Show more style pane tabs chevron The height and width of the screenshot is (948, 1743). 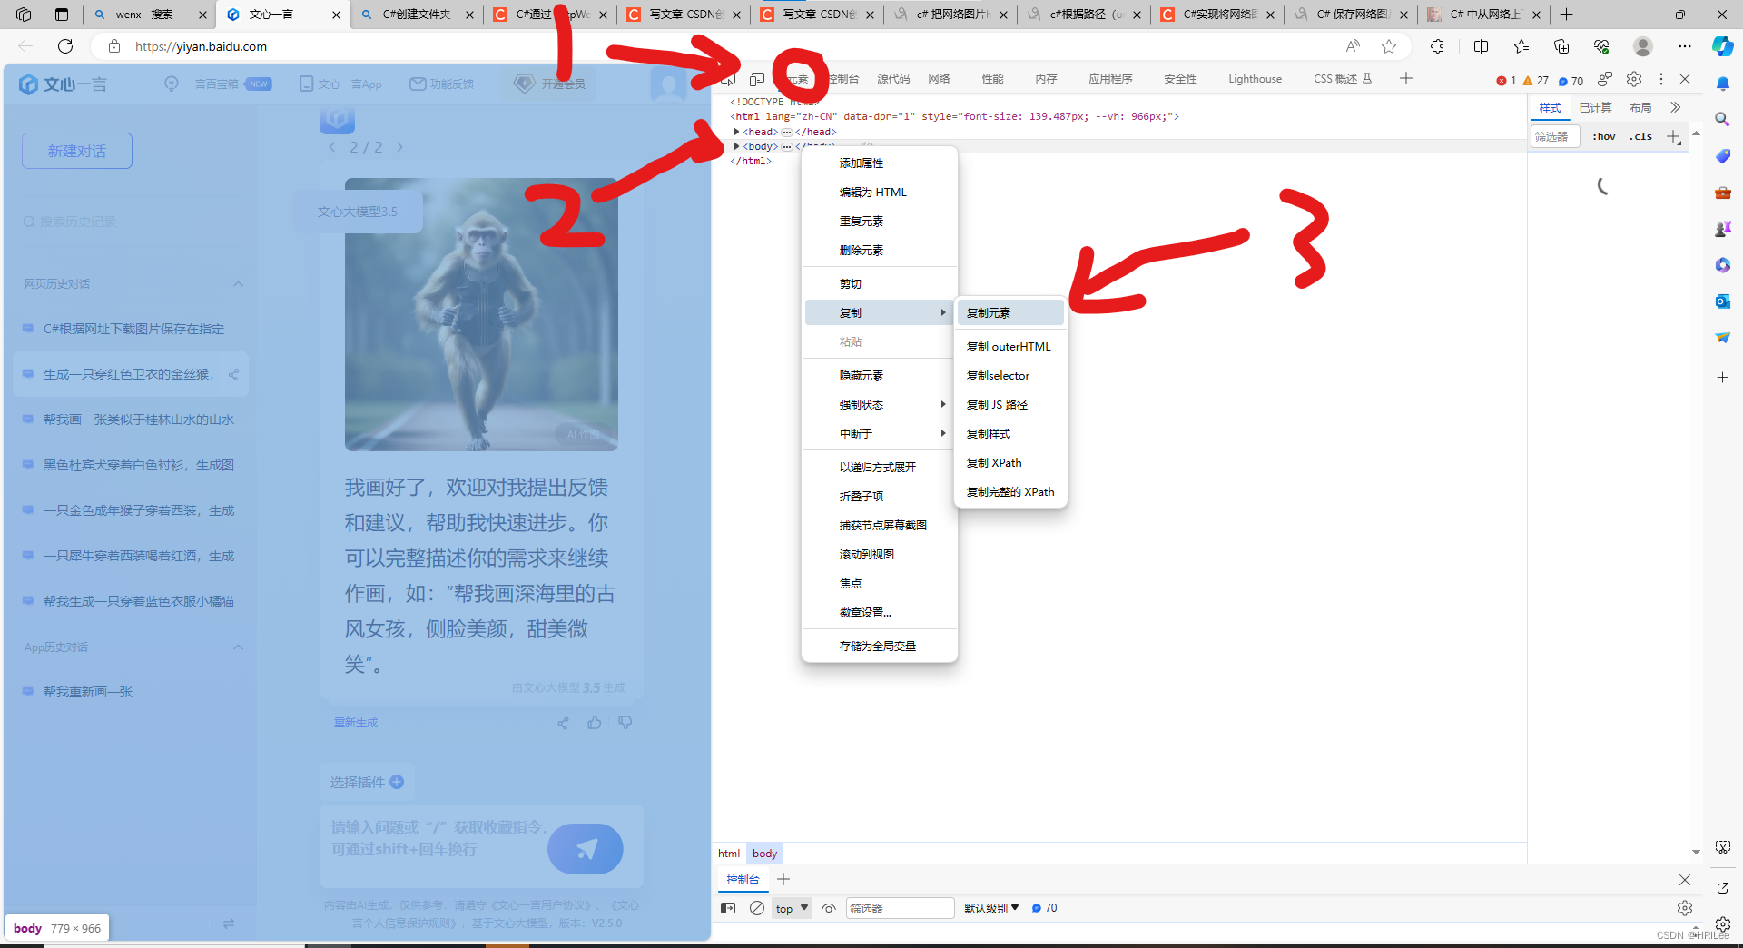[x=1676, y=107]
